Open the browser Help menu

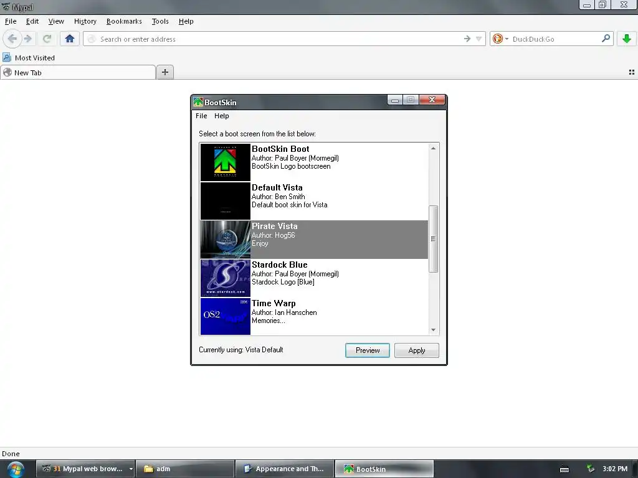coord(186,21)
